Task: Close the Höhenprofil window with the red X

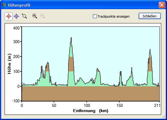Action: point(162,5)
